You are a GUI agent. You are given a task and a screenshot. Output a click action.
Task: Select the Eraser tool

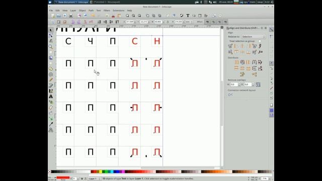51,108
